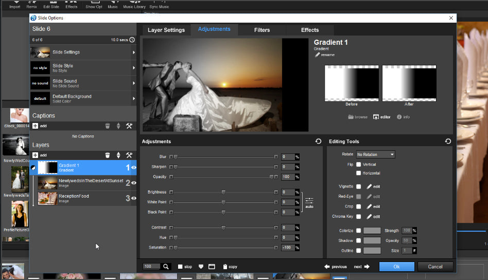Switch to the Layer Settings tab
The width and height of the screenshot is (488, 280).
166,30
